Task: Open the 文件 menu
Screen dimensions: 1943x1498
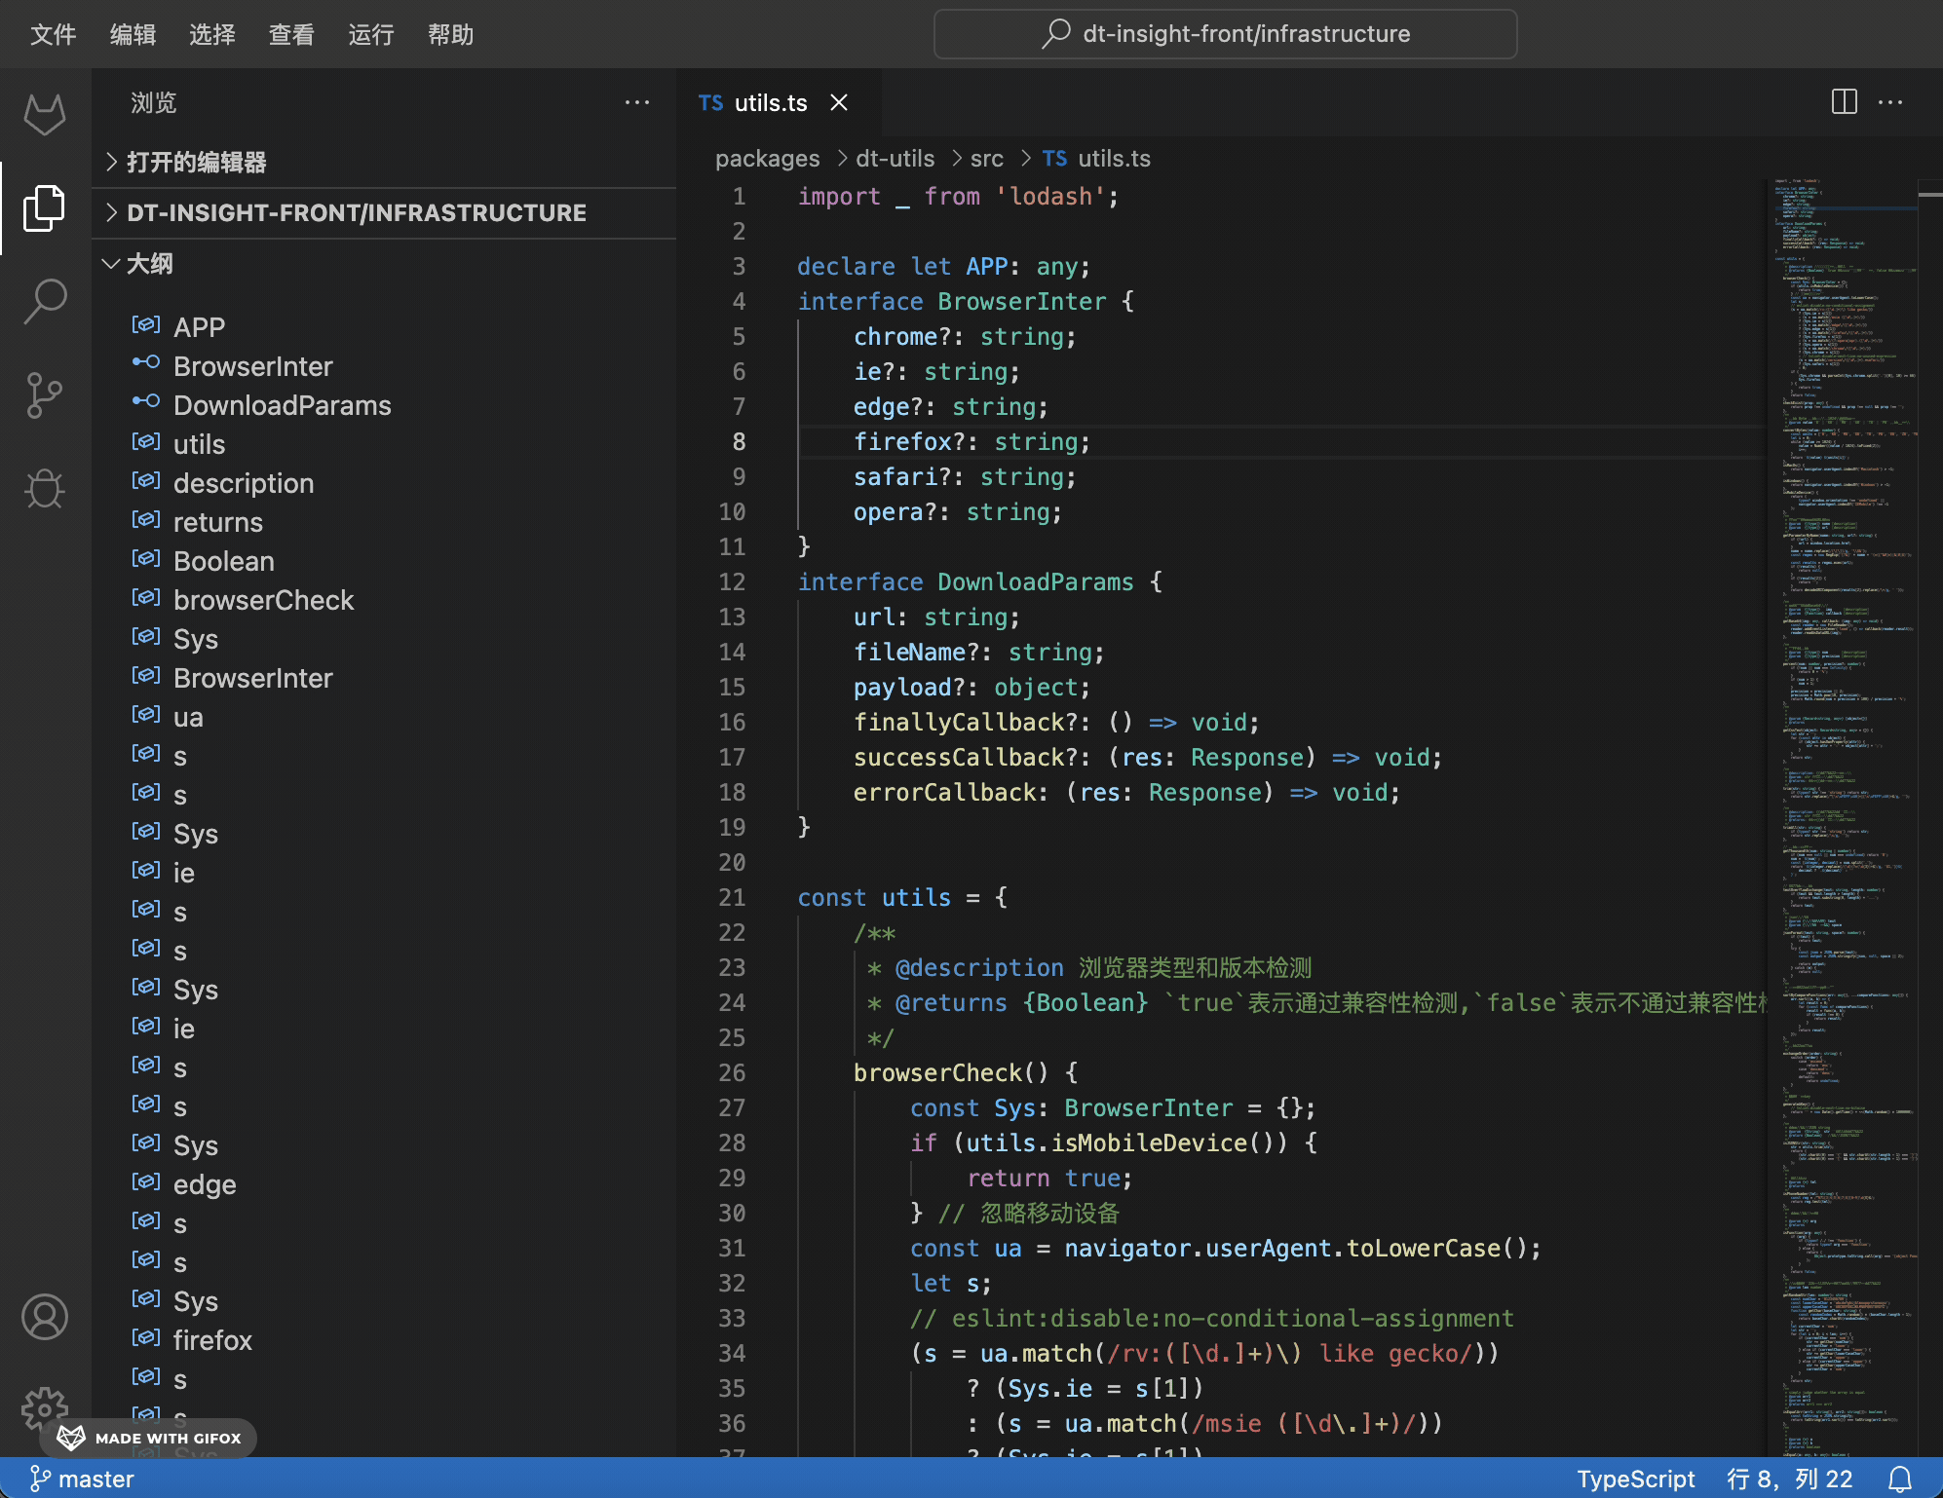Action: [x=53, y=35]
